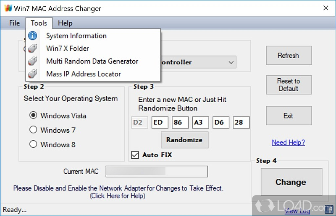The height and width of the screenshot is (216, 336).
Task: Open Win7 X Folder menu entry
Action: tap(93, 48)
